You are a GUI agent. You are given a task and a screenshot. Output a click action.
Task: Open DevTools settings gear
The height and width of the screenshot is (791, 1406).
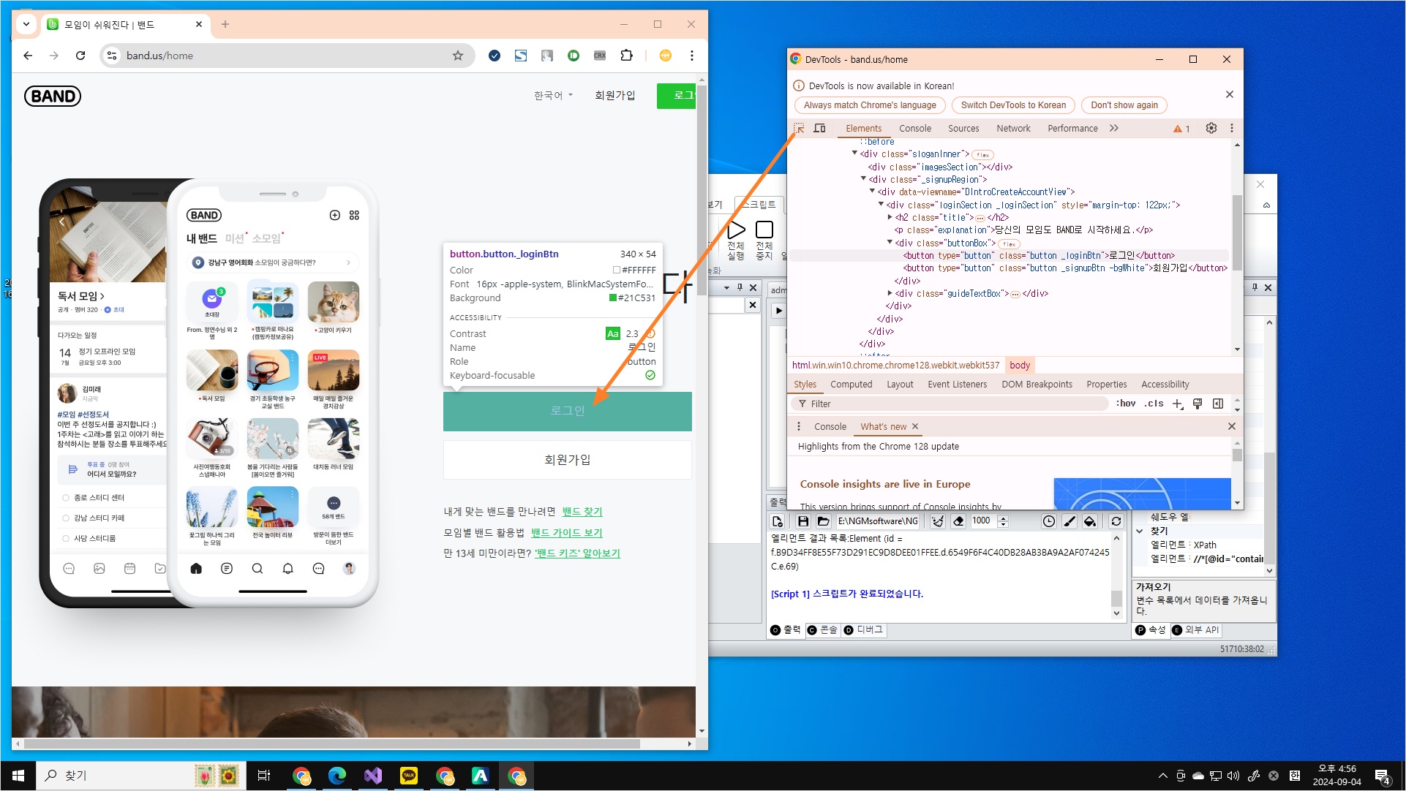tap(1211, 128)
